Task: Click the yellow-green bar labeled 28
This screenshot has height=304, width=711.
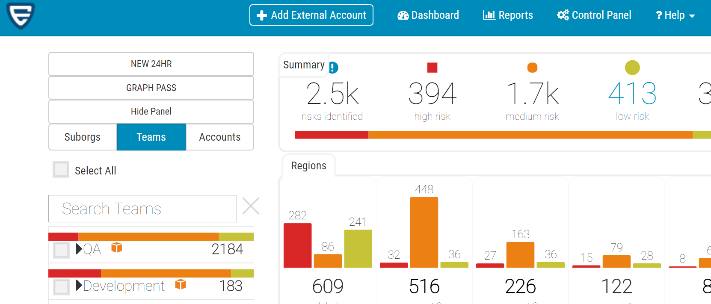Action: pos(647,266)
